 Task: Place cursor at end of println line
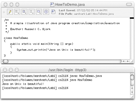(x=95, y=50)
